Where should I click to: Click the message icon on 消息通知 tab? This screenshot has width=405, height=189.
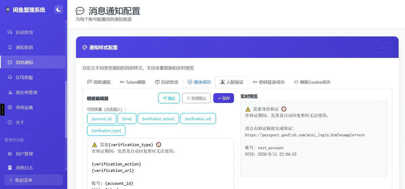90,82
